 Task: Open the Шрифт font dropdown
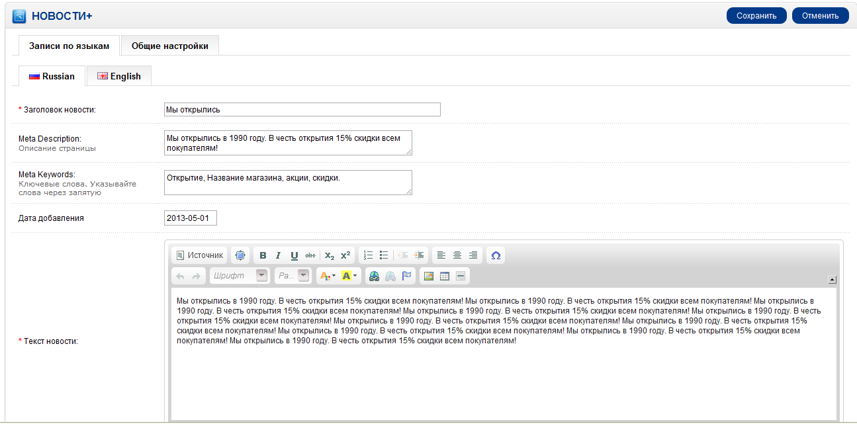coord(239,276)
